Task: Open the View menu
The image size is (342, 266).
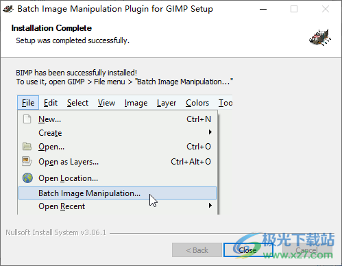Action: pos(106,103)
